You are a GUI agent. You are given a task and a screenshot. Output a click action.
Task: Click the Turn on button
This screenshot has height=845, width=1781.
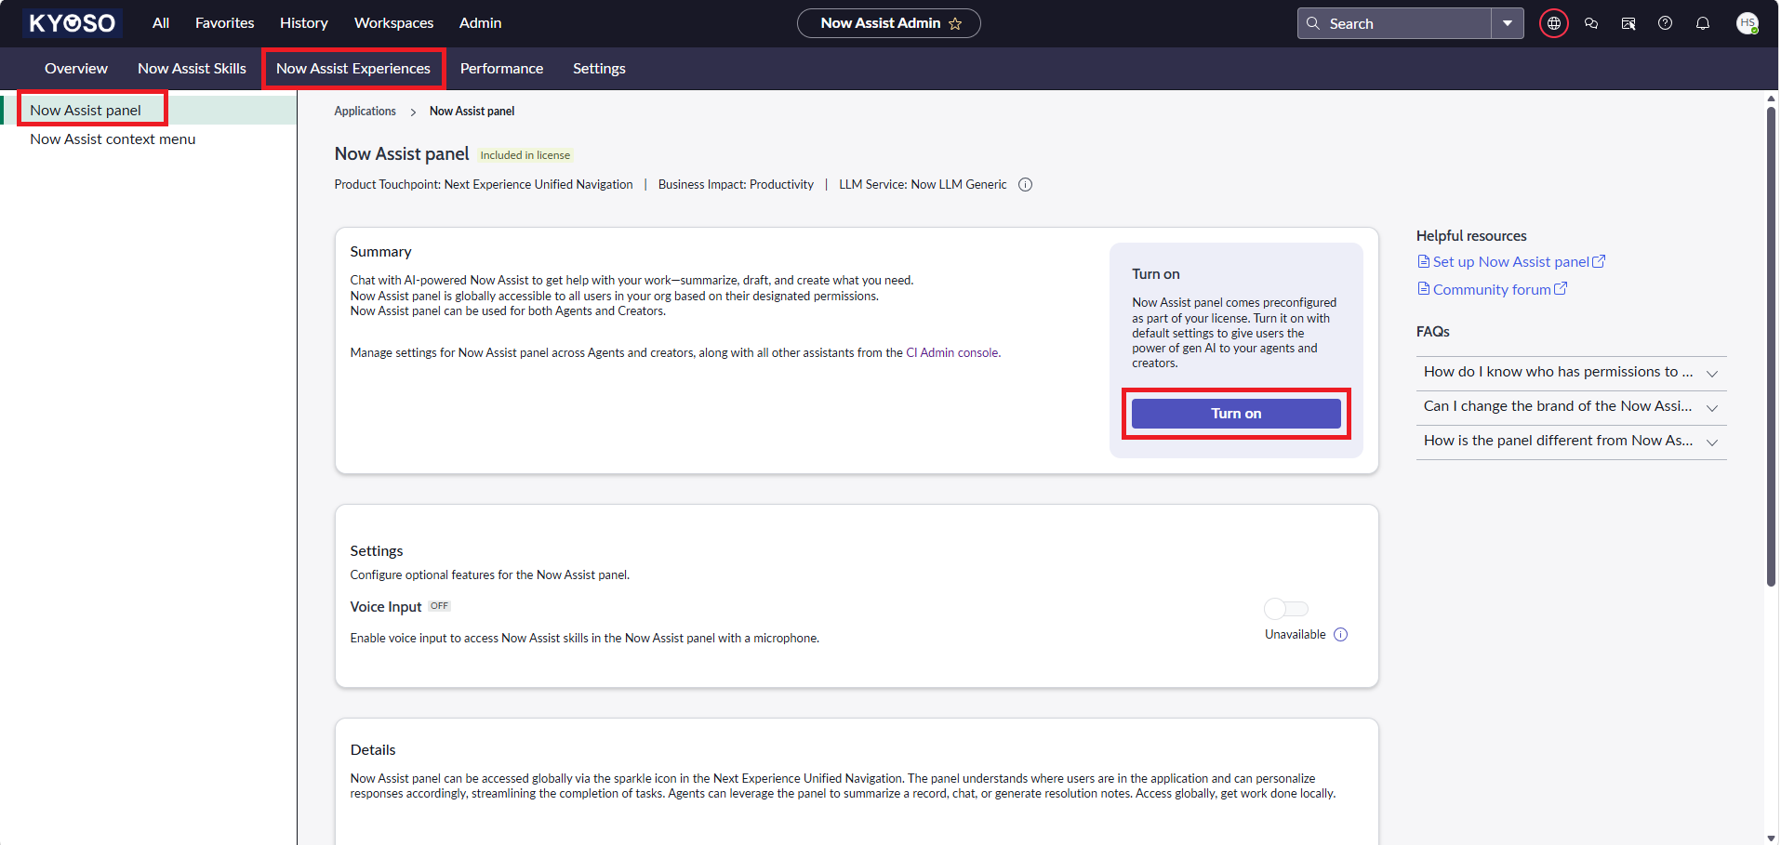[x=1236, y=414]
